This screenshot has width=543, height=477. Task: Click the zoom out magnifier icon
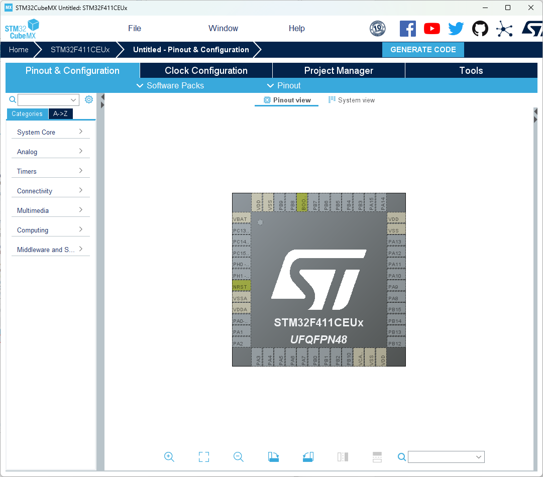tap(239, 456)
